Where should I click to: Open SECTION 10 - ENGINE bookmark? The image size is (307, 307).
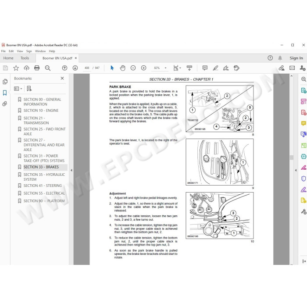click(x=41, y=111)
